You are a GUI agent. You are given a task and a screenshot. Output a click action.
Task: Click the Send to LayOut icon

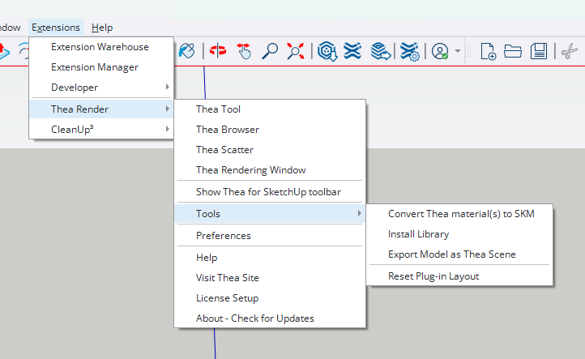click(381, 51)
